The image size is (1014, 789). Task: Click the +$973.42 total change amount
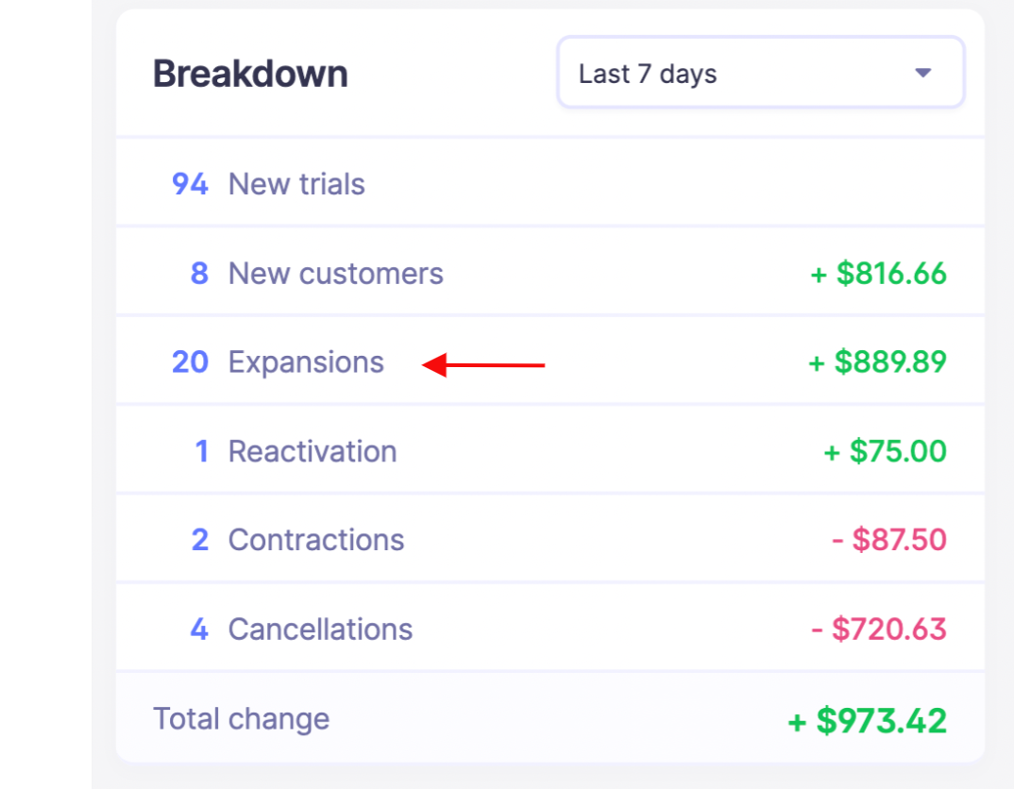point(867,720)
